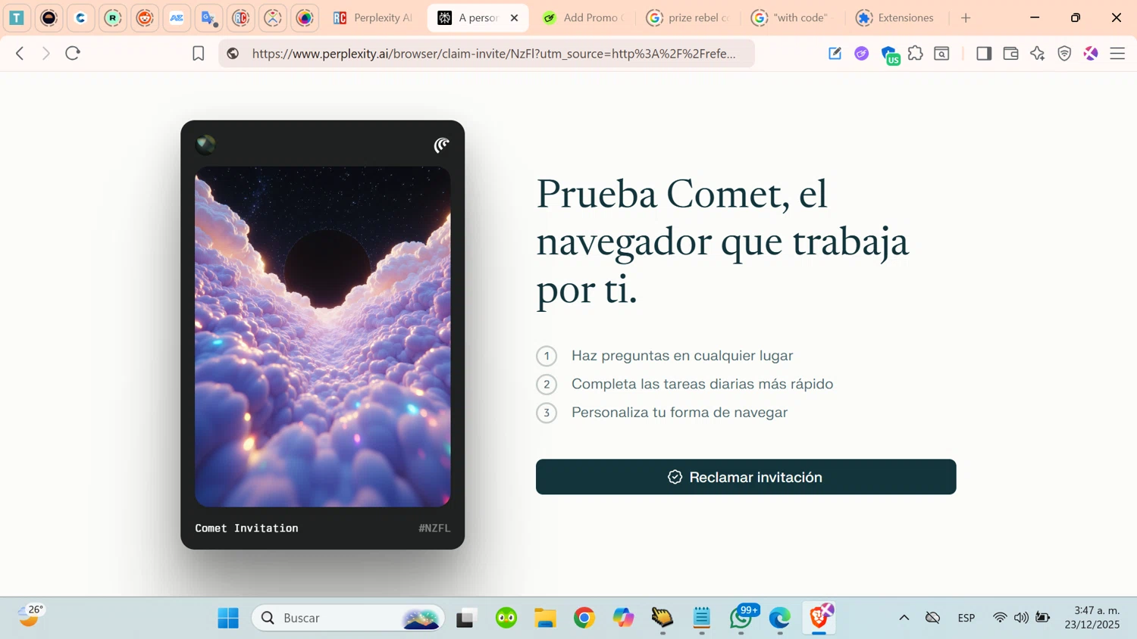Open the Wi-Fi network tray icon
Viewport: 1137px width, 639px height.
coord(1000,618)
